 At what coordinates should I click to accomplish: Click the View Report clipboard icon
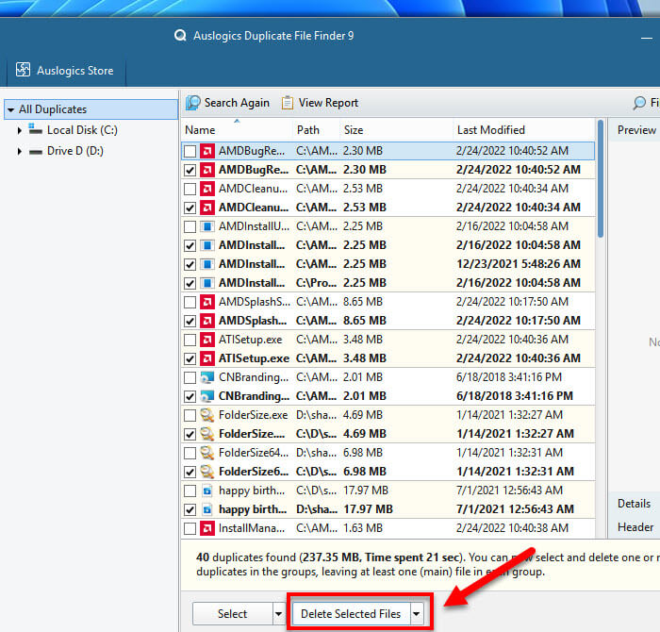point(288,102)
